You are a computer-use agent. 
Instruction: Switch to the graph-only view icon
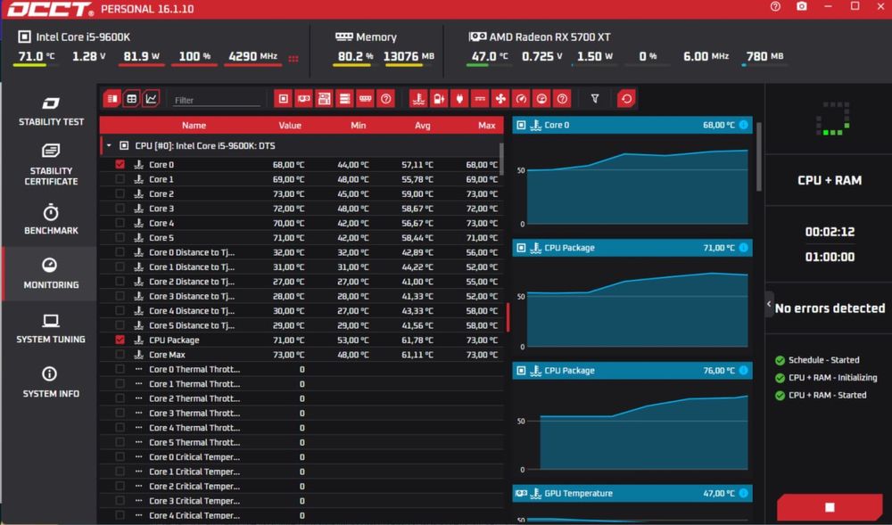pos(151,99)
